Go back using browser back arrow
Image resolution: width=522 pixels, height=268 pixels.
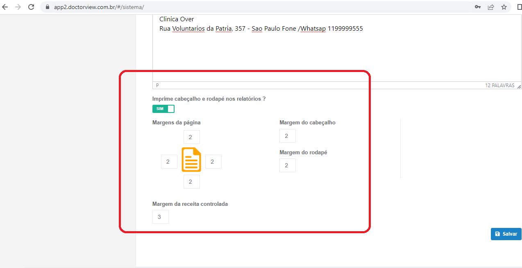point(5,7)
